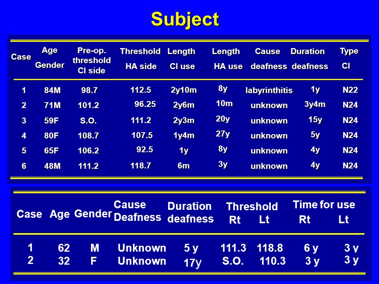Click the yellow 'Subject' slide title
The height and width of the screenshot is (284, 379).
[x=185, y=20]
